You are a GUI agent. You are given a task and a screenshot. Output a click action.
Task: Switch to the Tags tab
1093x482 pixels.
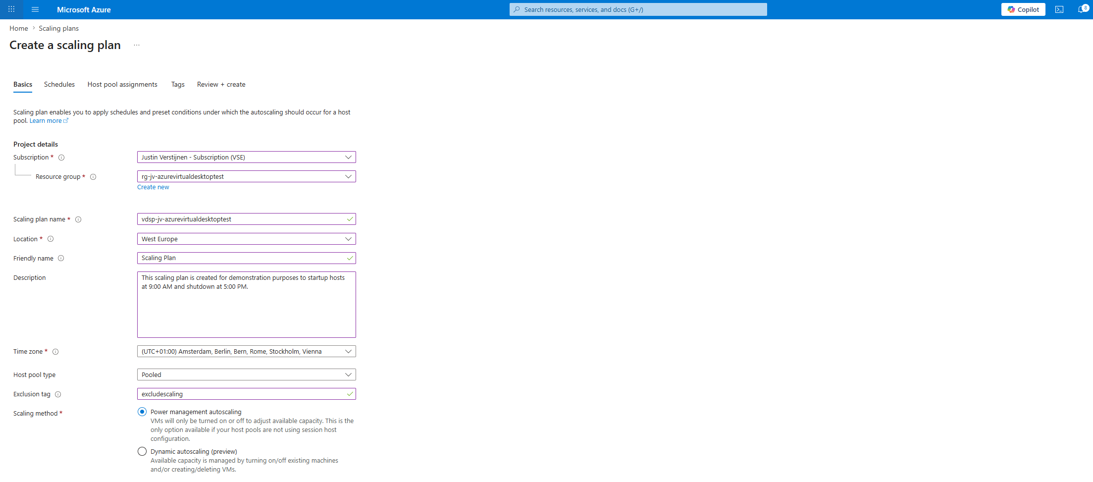(x=178, y=84)
